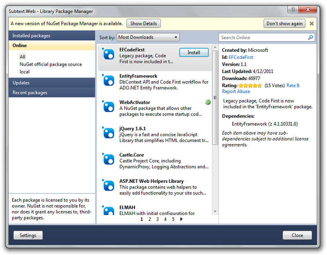Click the ASP.NET Web Helpers Library icon
The width and height of the screenshot is (327, 255).
pyautogui.click(x=108, y=185)
